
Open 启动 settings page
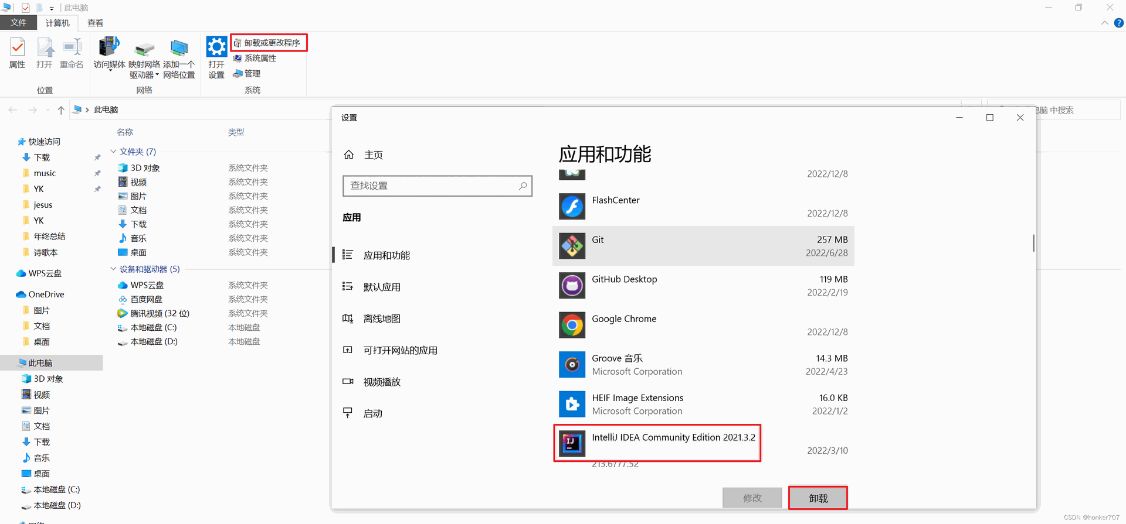pyautogui.click(x=362, y=413)
